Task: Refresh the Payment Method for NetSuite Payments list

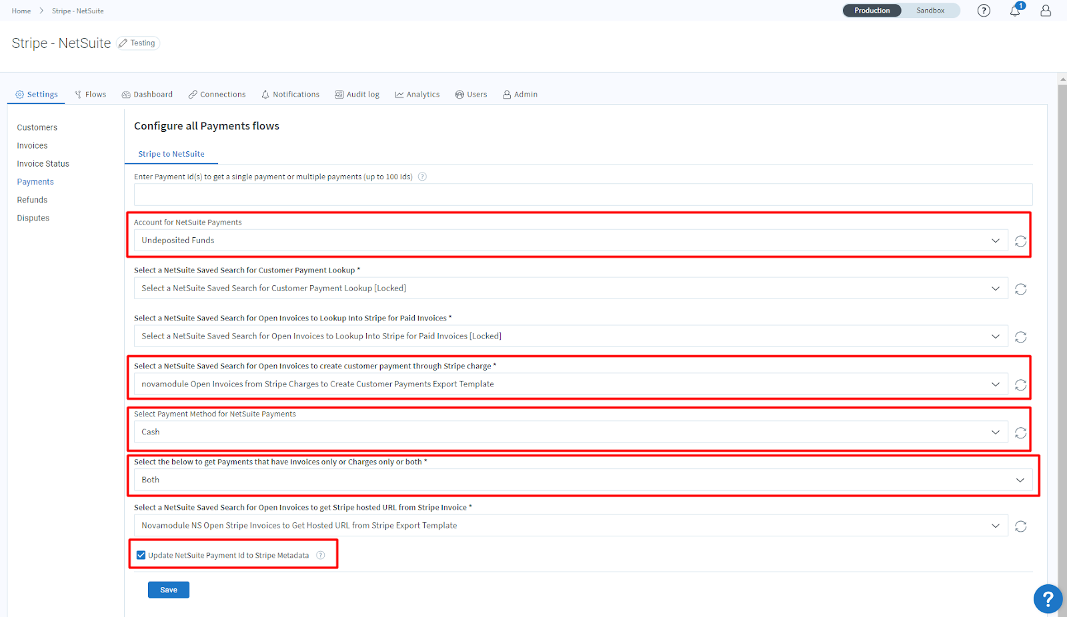Action: pos(1020,433)
